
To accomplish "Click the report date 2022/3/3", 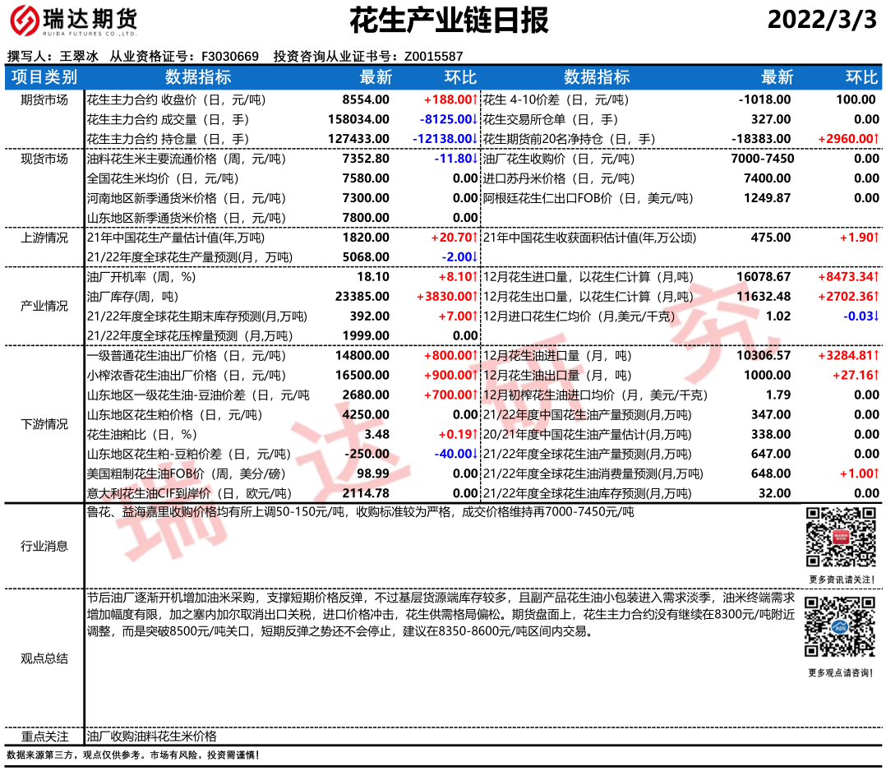I will (x=822, y=21).
